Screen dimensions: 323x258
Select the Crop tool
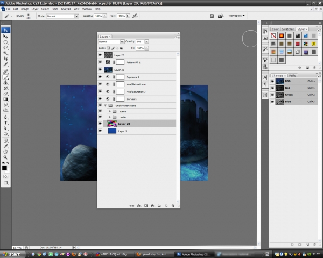5,59
